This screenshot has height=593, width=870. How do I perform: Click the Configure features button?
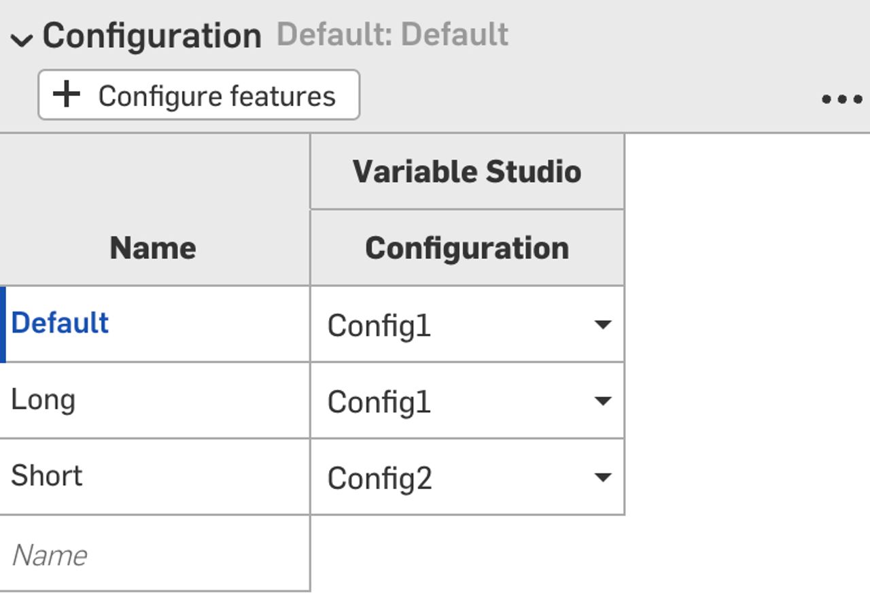click(x=198, y=95)
